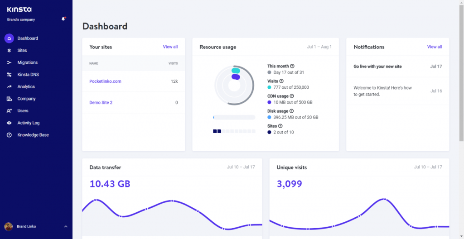The height and width of the screenshot is (239, 464).
Task: Click 10 MB out of 500 GB text
Action: (x=293, y=102)
